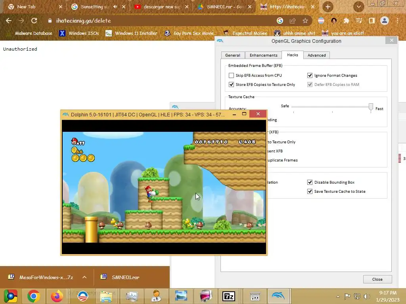Open the doctor figure taskbar icon
Viewport: 406px width, 304px height.
tap(156, 296)
